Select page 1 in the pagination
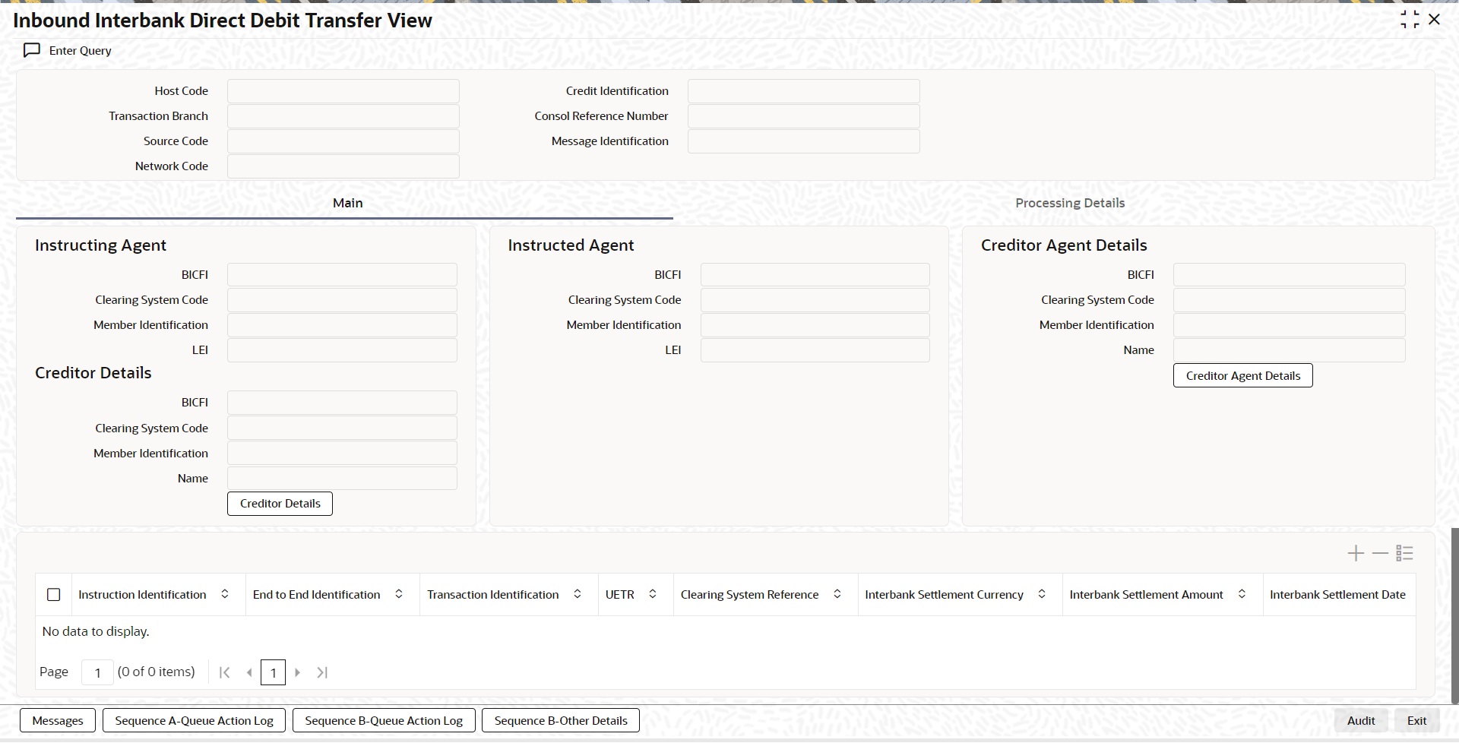 pos(273,672)
